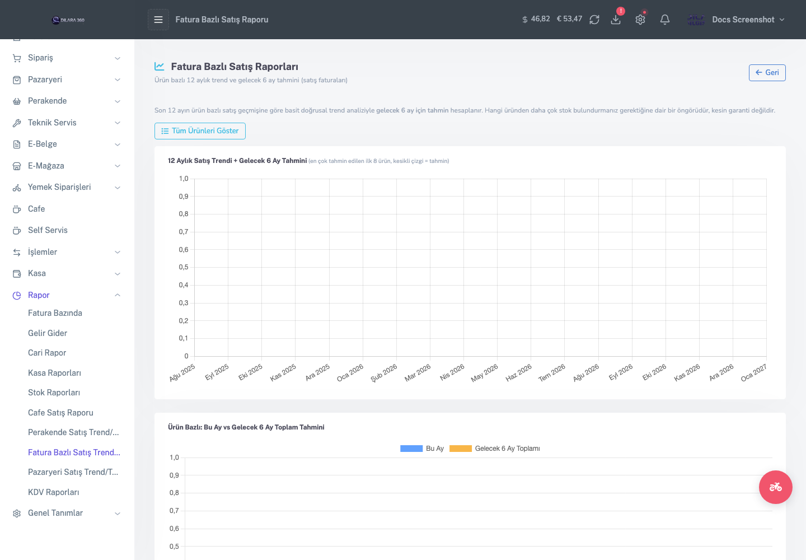Screen dimensions: 806x560
Task: Open the notifications bell
Action: pyautogui.click(x=665, y=20)
